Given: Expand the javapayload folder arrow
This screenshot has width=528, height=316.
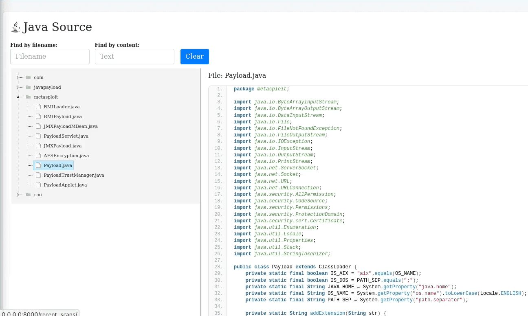Looking at the screenshot, I should [18, 87].
